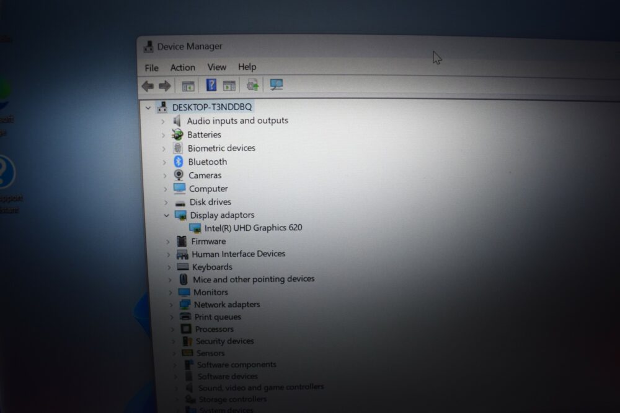Select the Sensors label
620x413 pixels.
pyautogui.click(x=210, y=353)
